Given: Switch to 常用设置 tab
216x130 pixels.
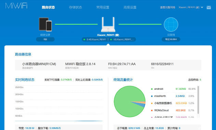Looking at the screenshot, I should click(103, 7).
